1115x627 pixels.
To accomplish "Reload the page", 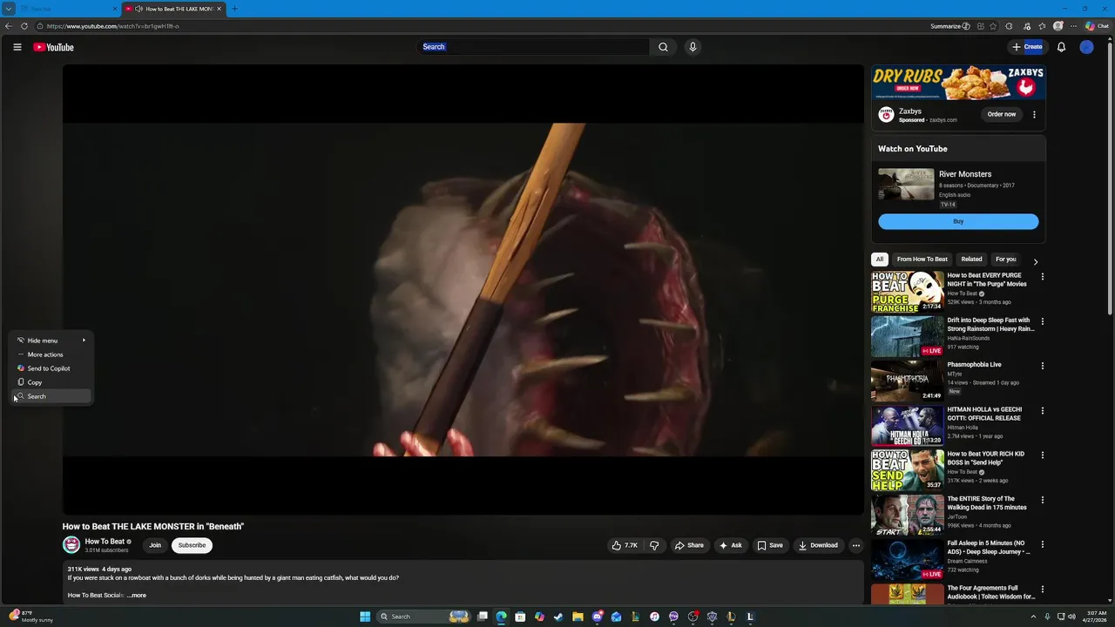I will (24, 26).
